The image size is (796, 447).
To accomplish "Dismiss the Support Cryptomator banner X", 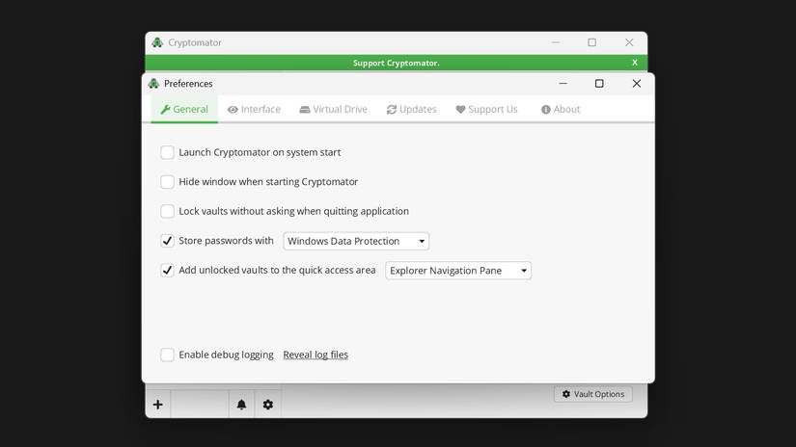I will pos(635,63).
